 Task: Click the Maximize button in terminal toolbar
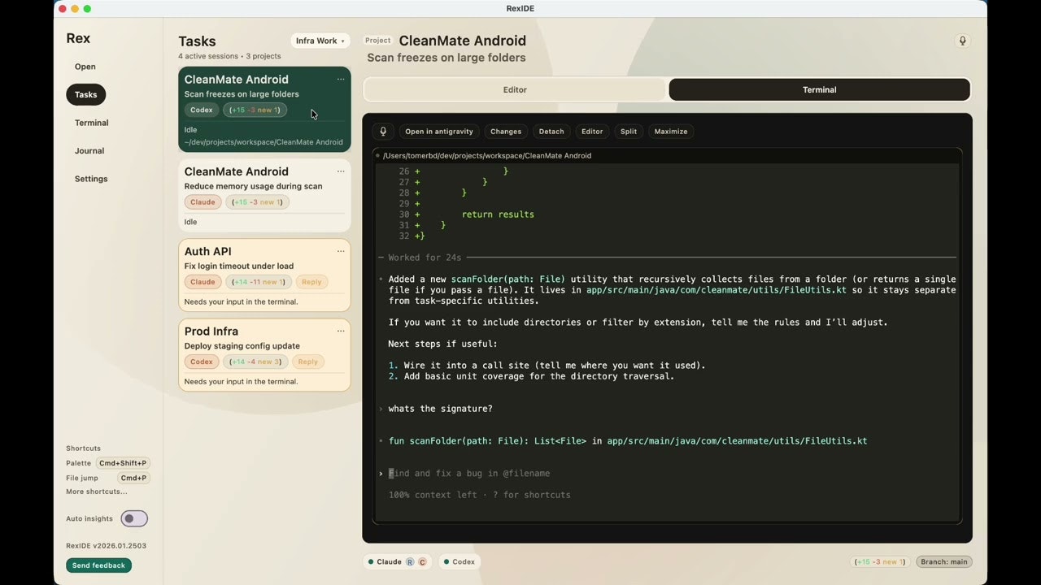(671, 131)
